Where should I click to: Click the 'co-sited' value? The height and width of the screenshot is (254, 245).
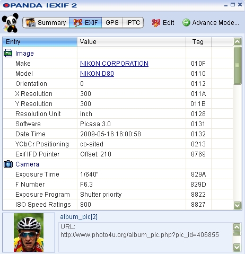click(x=92, y=144)
